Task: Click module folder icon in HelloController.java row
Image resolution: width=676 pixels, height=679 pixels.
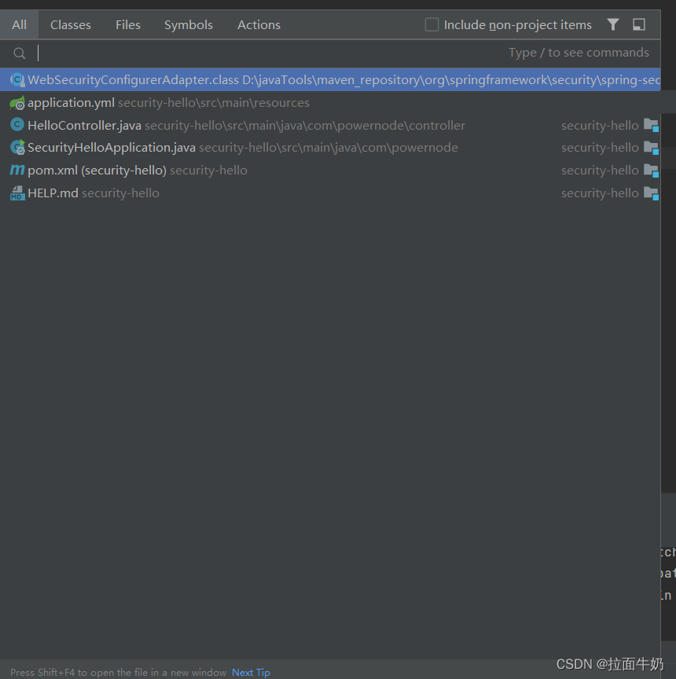Action: pyautogui.click(x=651, y=125)
